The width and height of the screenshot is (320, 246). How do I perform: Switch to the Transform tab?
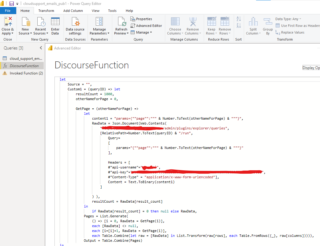46,11
